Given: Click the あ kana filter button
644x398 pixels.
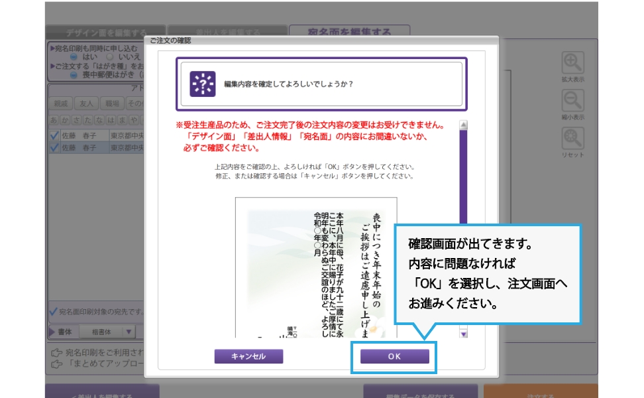Looking at the screenshot, I should tap(54, 120).
